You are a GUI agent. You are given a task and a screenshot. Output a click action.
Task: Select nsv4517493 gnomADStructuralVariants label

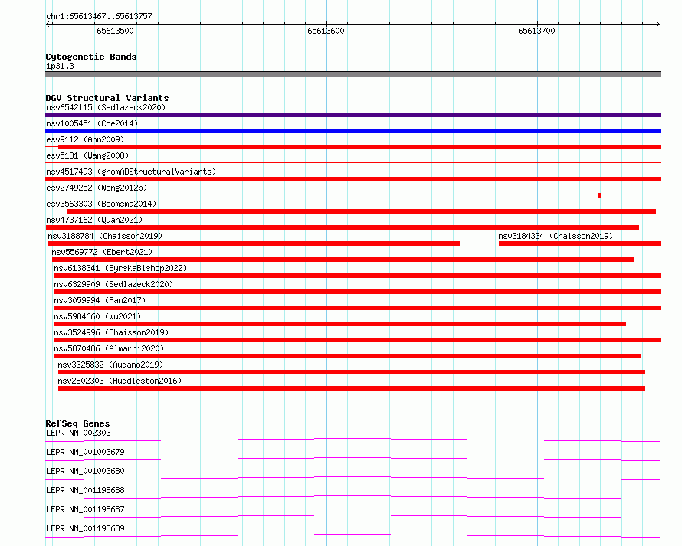(131, 172)
